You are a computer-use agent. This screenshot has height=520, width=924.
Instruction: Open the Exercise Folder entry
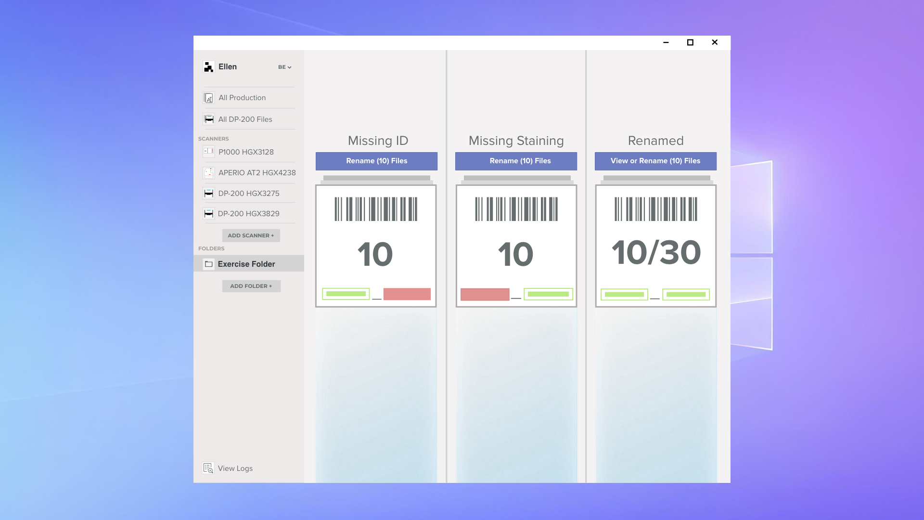point(246,264)
